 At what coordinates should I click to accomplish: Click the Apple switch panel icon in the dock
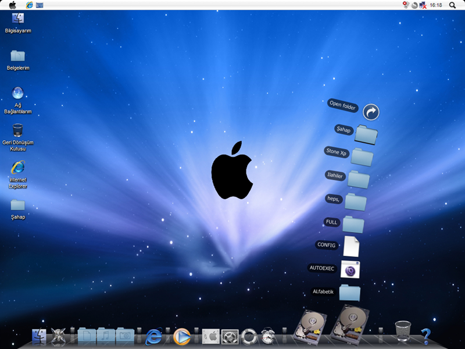211,337
